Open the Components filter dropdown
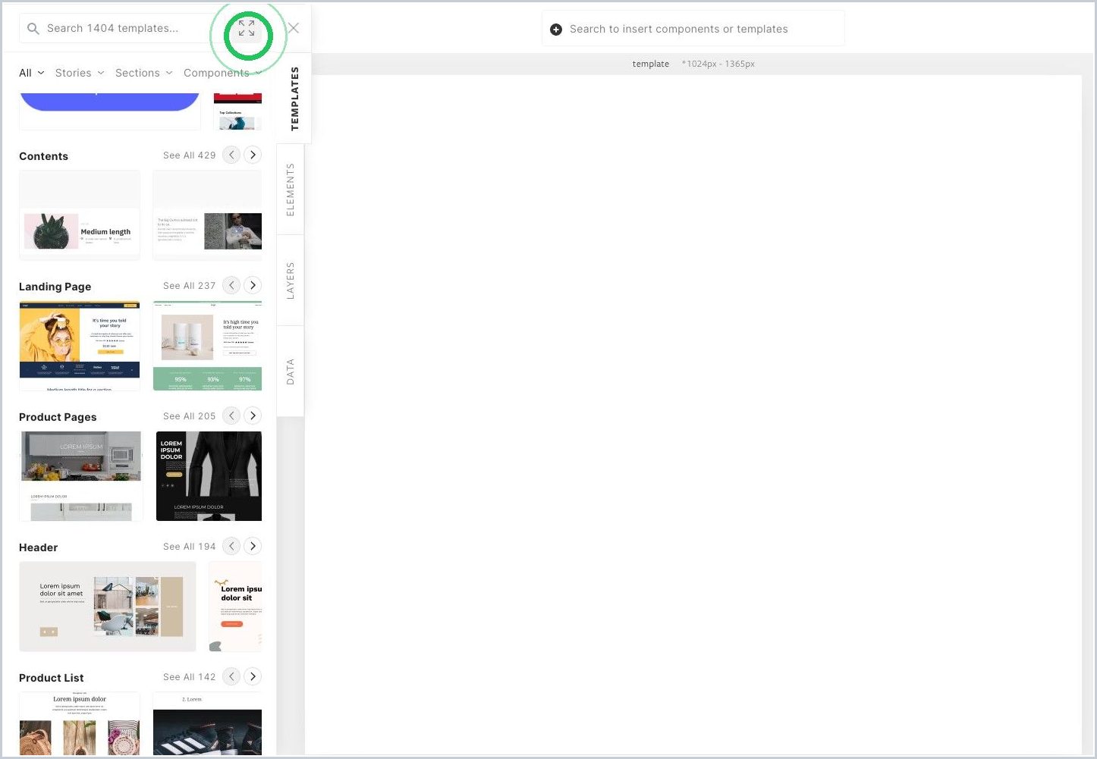Screen dimensions: 1097x759 click(222, 73)
